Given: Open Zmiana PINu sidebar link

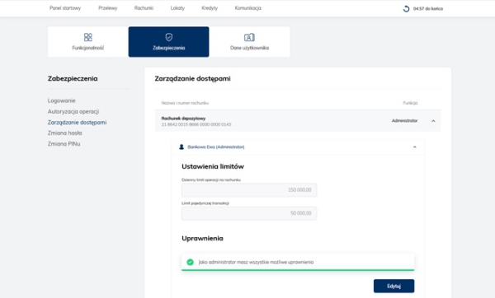Looking at the screenshot, I should point(64,143).
